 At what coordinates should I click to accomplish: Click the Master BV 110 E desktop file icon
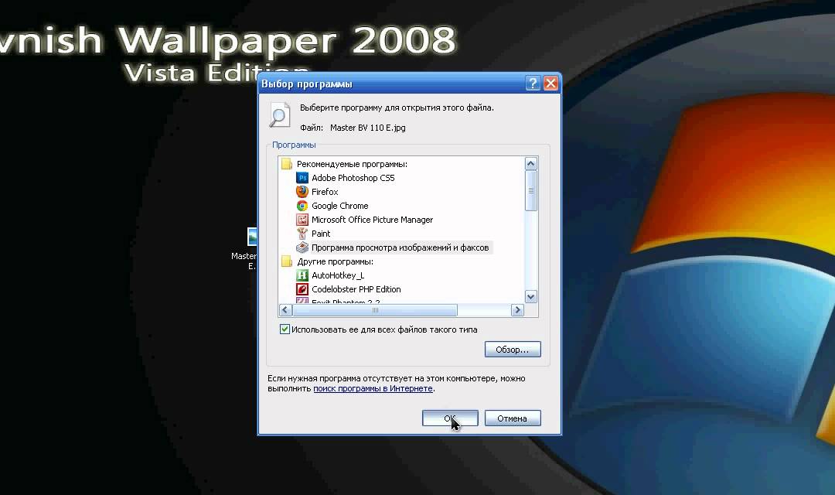(x=252, y=237)
